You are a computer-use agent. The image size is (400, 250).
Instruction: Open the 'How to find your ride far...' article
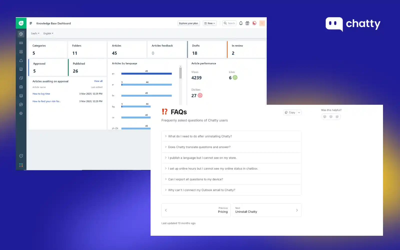pyautogui.click(x=46, y=101)
